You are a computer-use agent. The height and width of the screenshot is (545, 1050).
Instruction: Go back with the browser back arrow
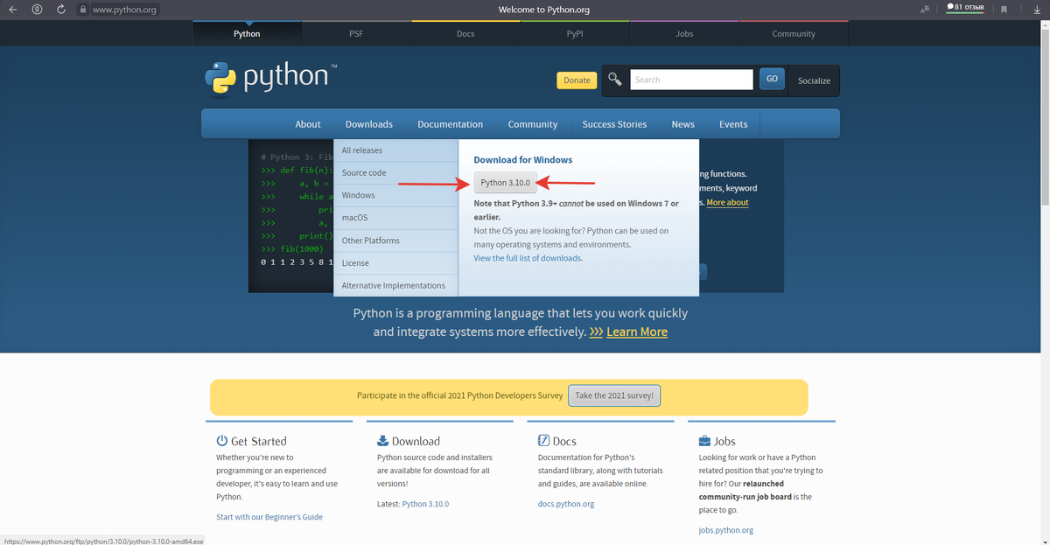[x=13, y=10]
